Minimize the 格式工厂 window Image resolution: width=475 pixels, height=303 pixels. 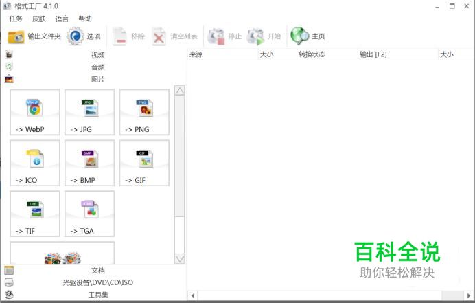[x=437, y=6]
